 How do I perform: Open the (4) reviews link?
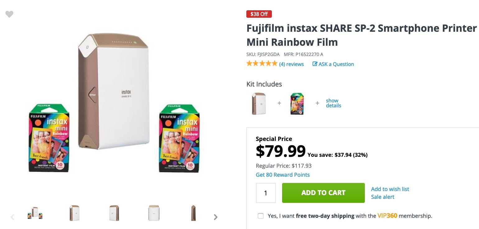point(291,64)
